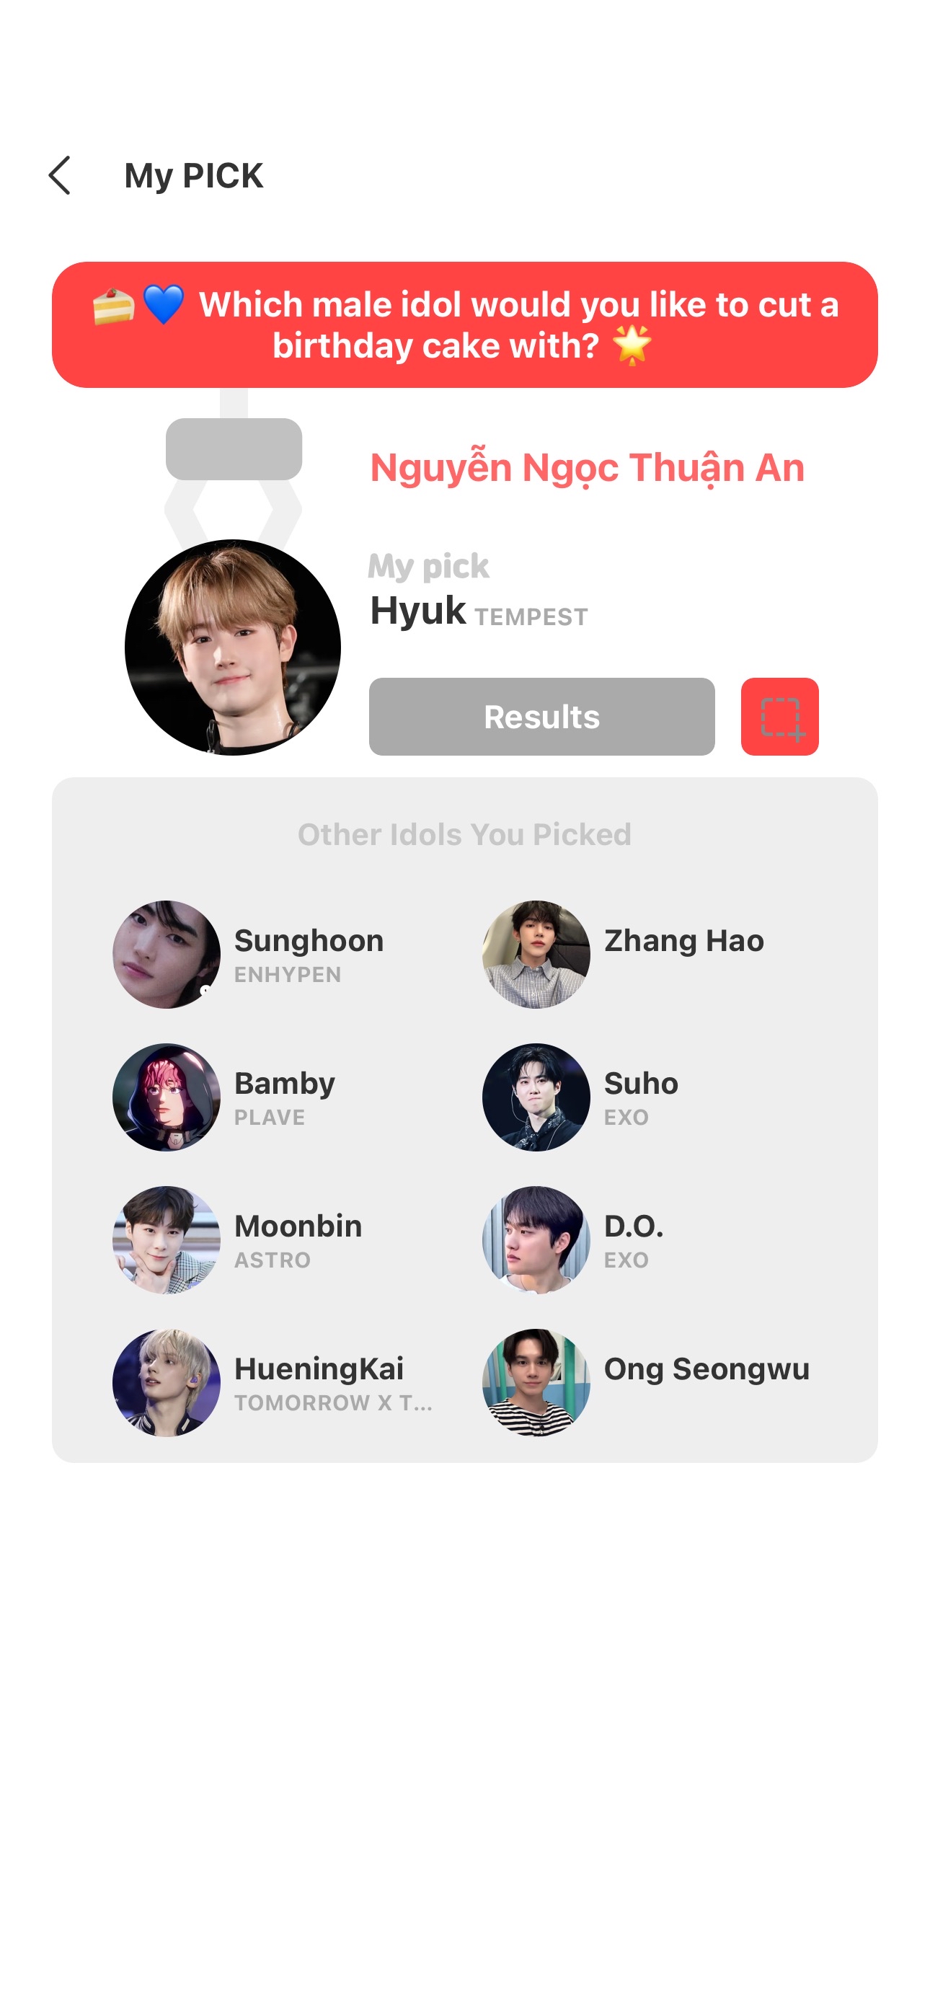Open Zhang Hao's round avatar
The height and width of the screenshot is (2016, 930).
536,954
